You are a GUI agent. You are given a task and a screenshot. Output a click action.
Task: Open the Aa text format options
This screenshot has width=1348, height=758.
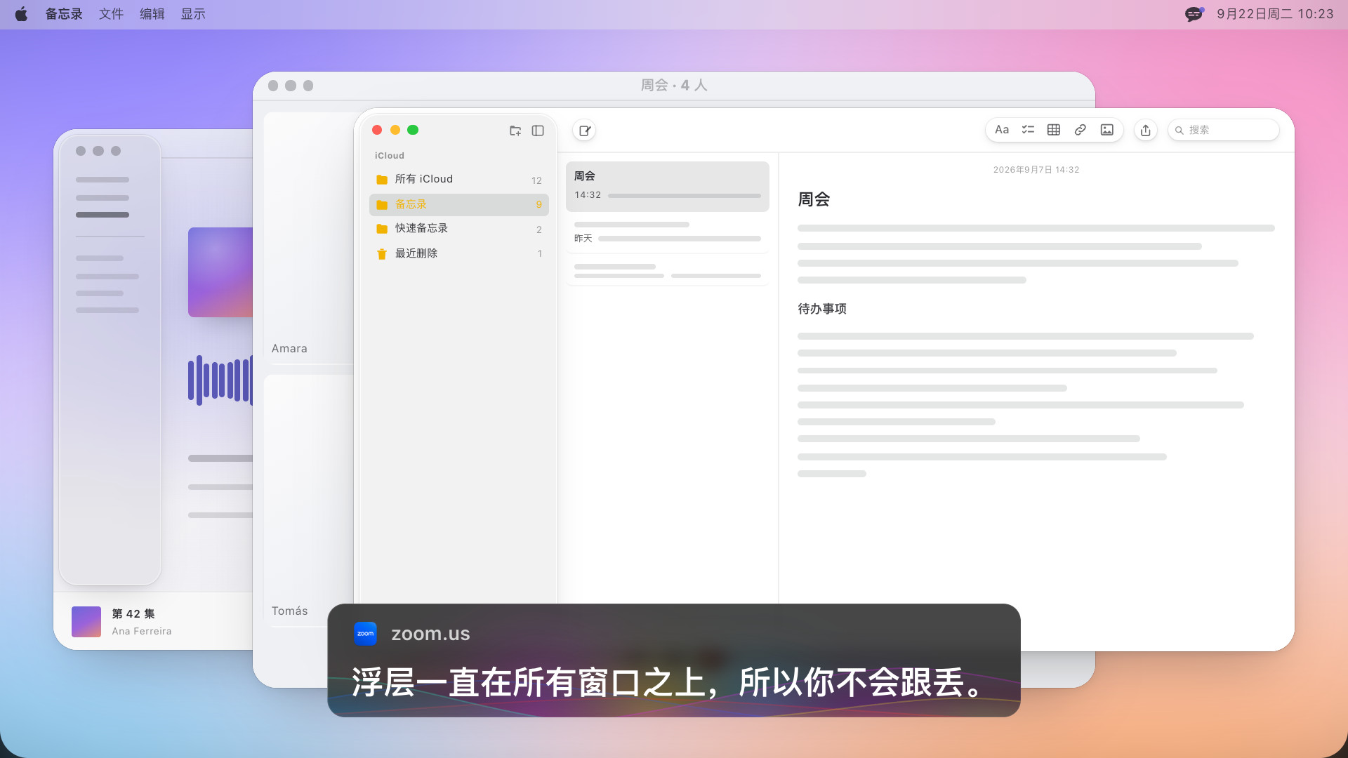point(1002,130)
